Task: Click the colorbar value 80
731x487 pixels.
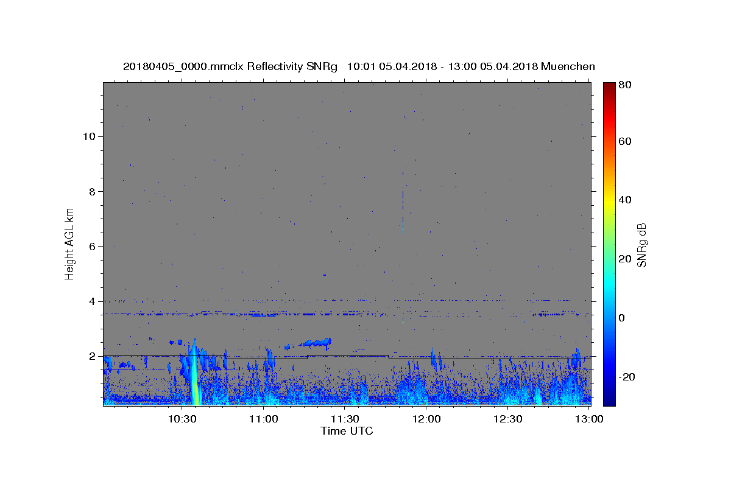Action: click(624, 85)
